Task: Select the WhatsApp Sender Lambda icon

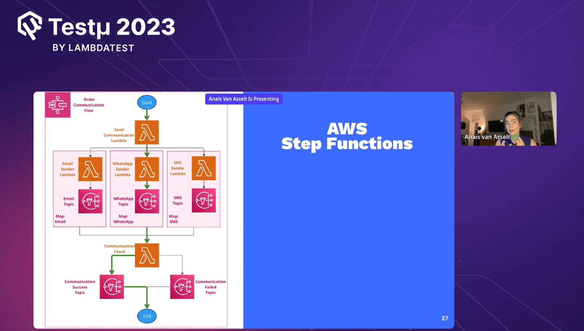Action: tap(147, 169)
